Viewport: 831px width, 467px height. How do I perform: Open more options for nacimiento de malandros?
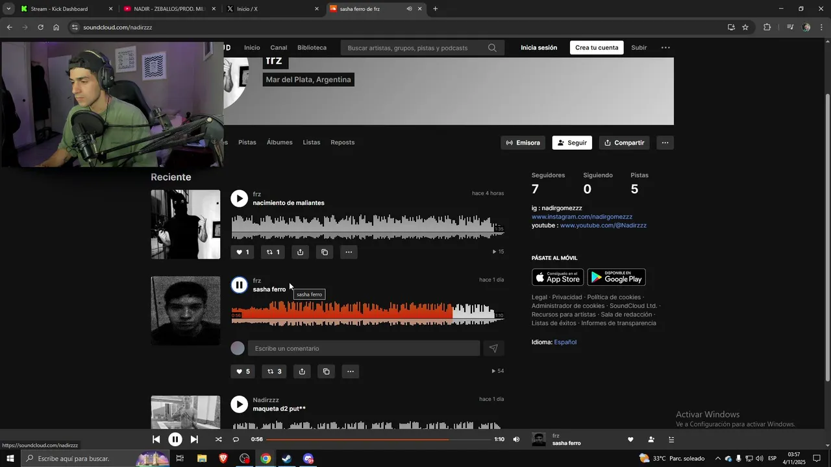(349, 252)
